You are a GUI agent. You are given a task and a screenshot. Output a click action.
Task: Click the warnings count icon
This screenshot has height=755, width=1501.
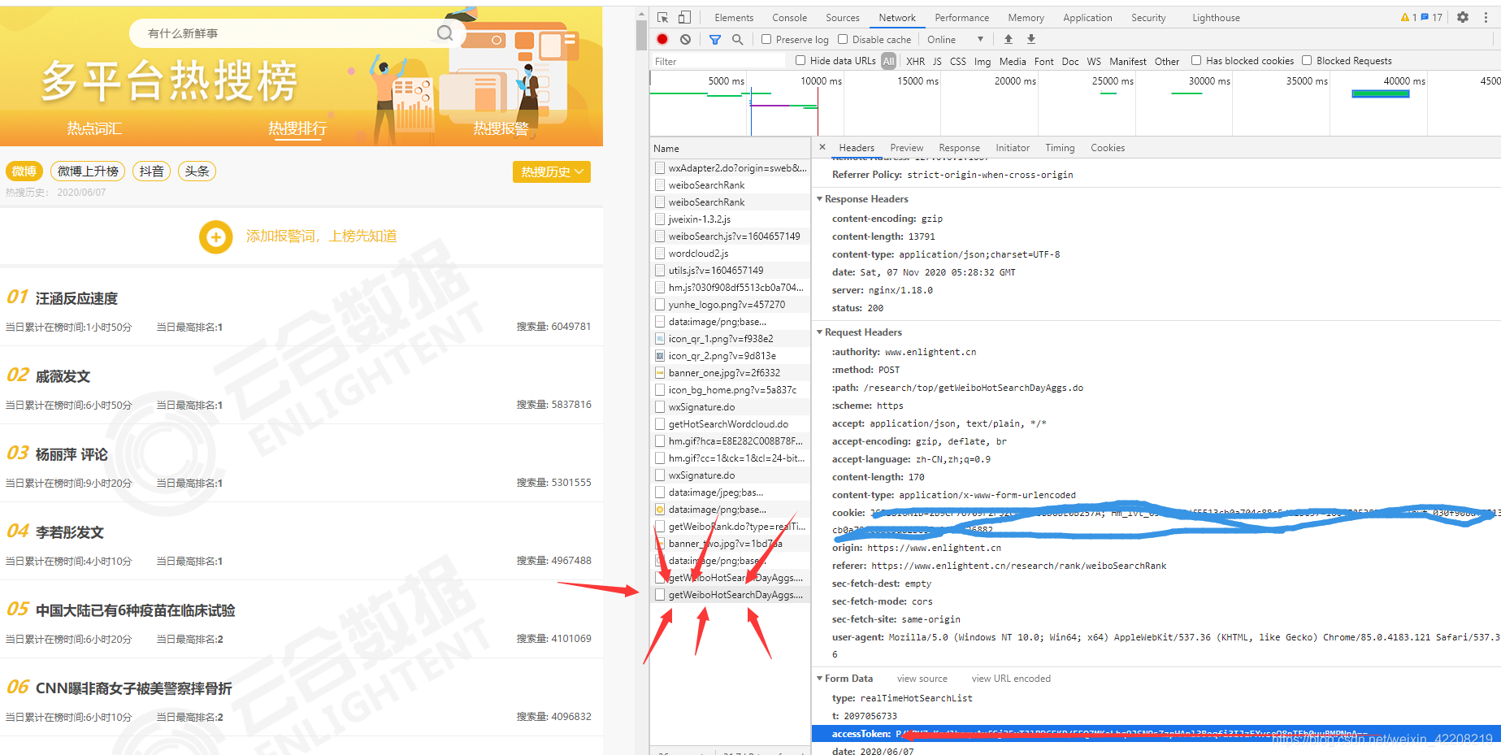pos(1408,17)
